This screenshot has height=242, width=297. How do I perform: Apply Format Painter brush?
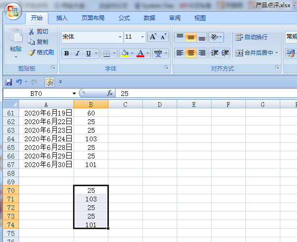pyautogui.click(x=32, y=53)
